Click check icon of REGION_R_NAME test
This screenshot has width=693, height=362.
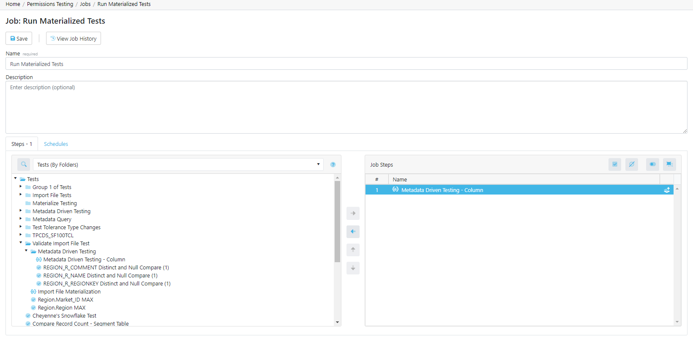pyautogui.click(x=39, y=276)
